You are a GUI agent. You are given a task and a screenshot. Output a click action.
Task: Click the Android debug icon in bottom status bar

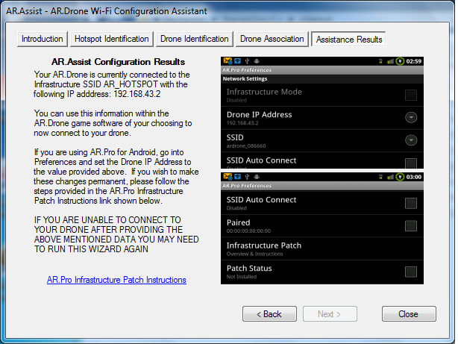tap(257, 177)
